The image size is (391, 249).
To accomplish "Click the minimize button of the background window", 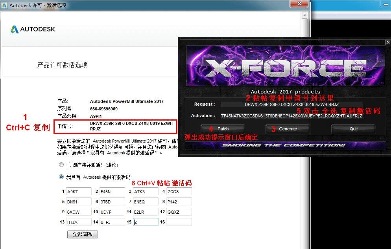I will [385, 4].
